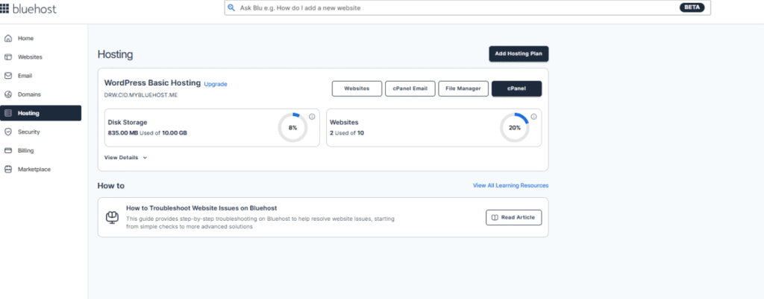The height and width of the screenshot is (299, 764).
Task: Click DRW.CID.MYBLUEHOST.ME domain text
Action: (141, 95)
